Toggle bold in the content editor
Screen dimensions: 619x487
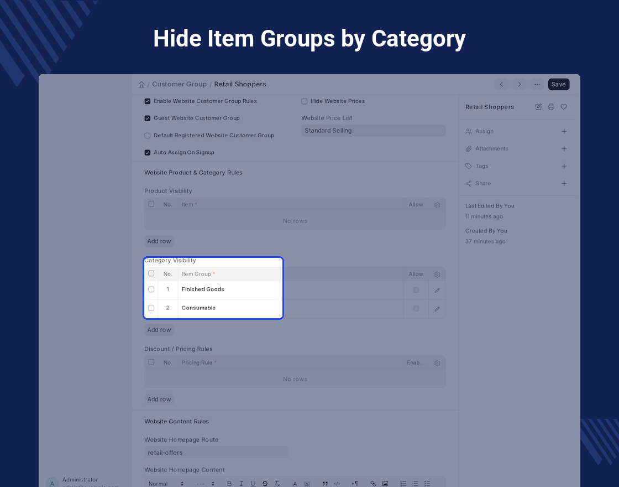[229, 484]
